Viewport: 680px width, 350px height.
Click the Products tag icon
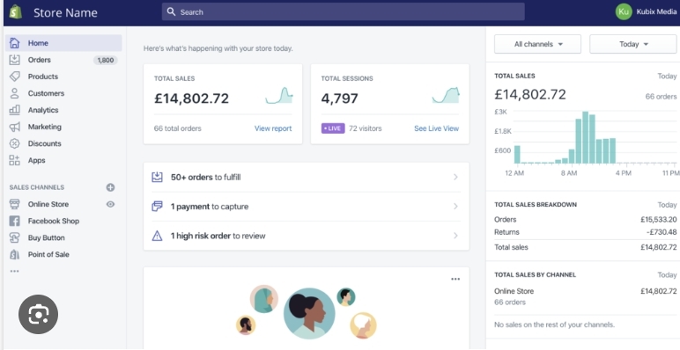click(14, 77)
